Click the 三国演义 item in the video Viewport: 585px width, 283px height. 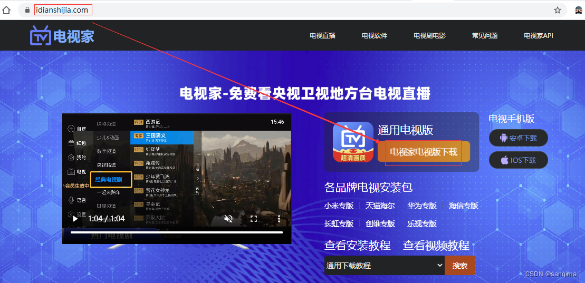pos(162,137)
